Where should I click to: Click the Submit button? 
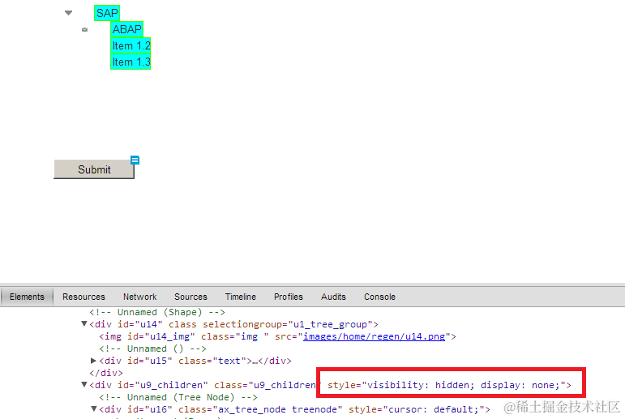(x=94, y=169)
